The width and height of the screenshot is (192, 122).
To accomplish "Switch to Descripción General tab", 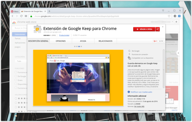I will tap(38, 41).
